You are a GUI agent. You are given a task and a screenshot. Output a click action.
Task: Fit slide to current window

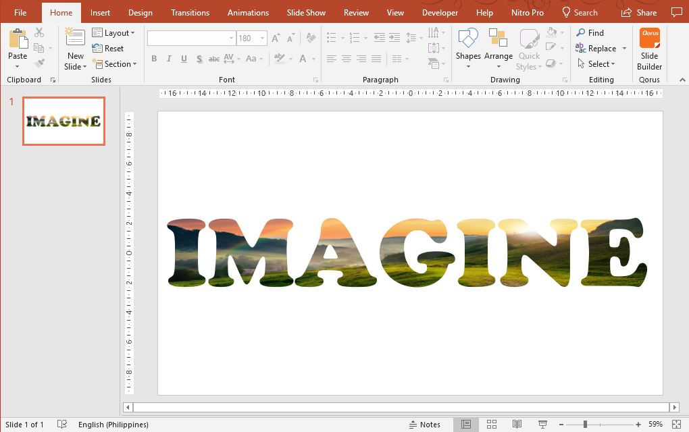[676, 425]
